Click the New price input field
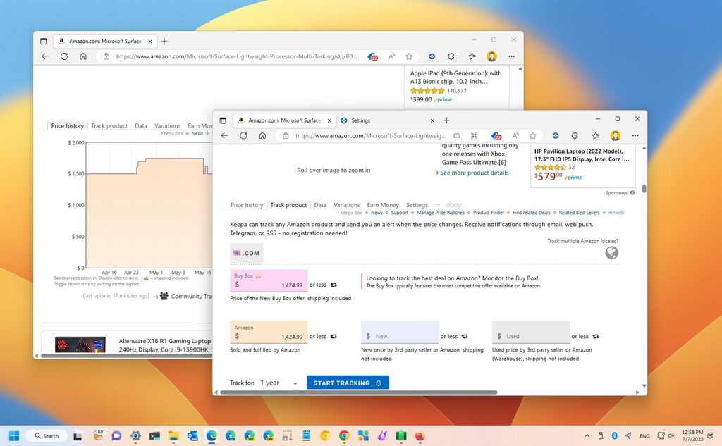The image size is (722, 446). tap(400, 333)
